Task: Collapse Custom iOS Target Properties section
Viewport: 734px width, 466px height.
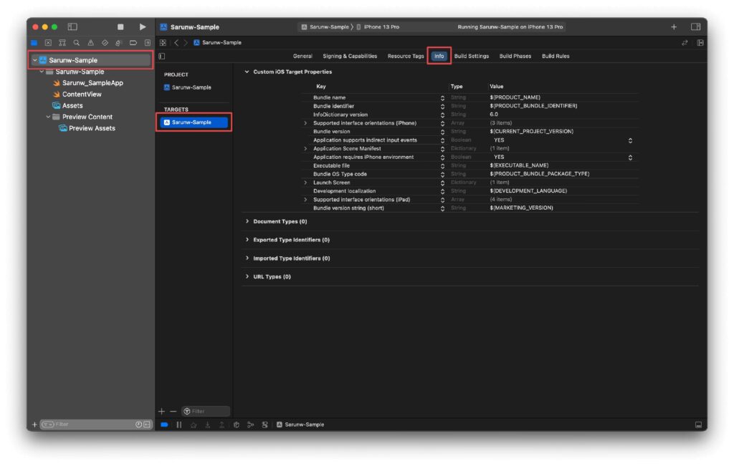Action: [x=247, y=72]
